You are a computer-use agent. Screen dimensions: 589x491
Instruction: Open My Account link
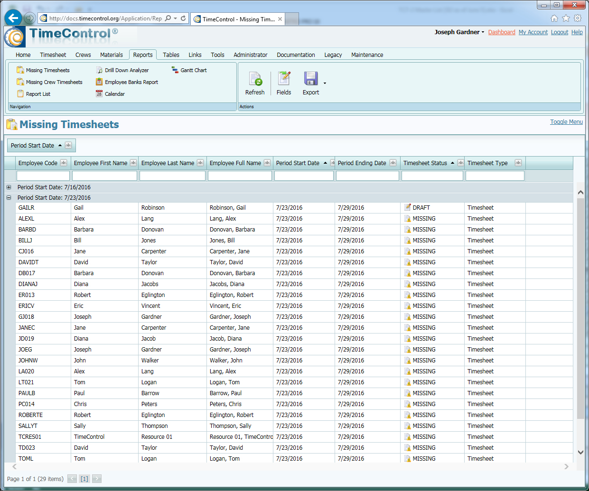point(533,32)
